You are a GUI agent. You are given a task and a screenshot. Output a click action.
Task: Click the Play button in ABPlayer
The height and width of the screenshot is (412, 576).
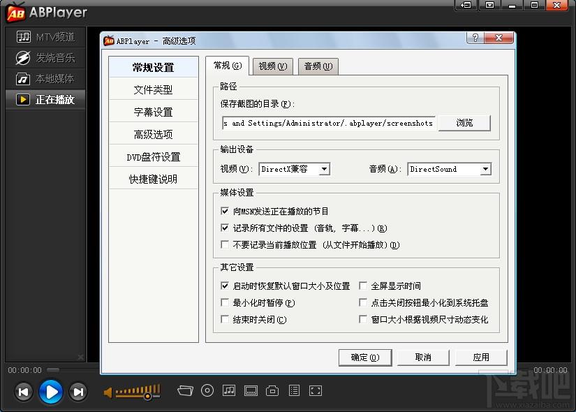tap(51, 392)
